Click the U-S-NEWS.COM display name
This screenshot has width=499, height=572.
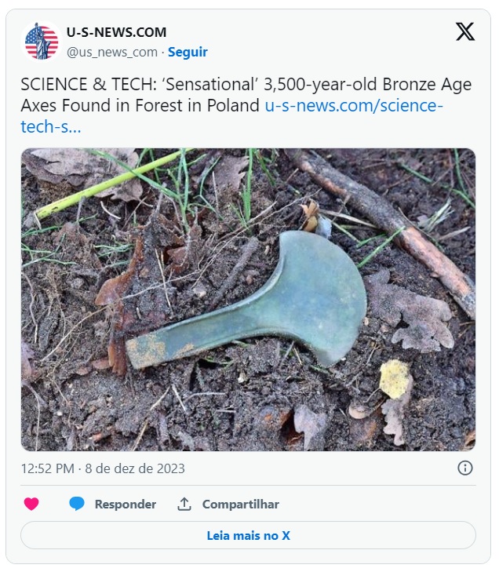pyautogui.click(x=116, y=33)
